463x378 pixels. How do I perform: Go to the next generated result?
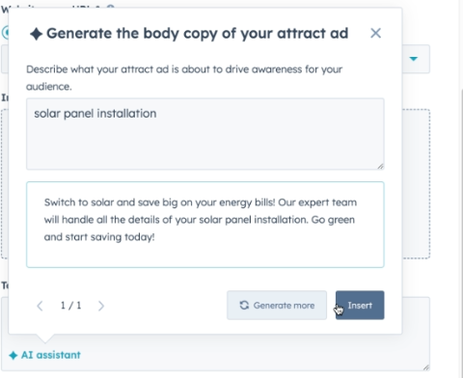101,306
